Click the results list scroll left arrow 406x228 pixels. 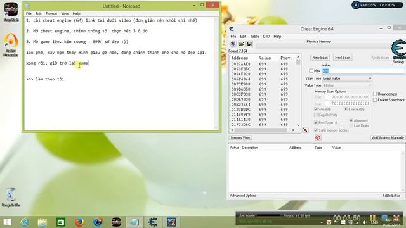(x=232, y=130)
